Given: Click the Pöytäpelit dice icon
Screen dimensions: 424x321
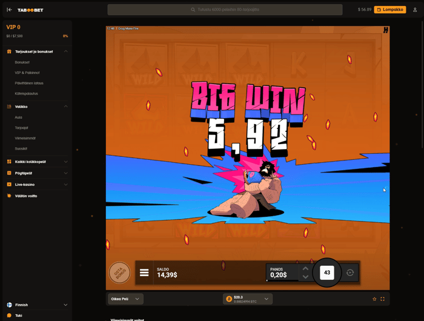Looking at the screenshot, I should pyautogui.click(x=9, y=173).
